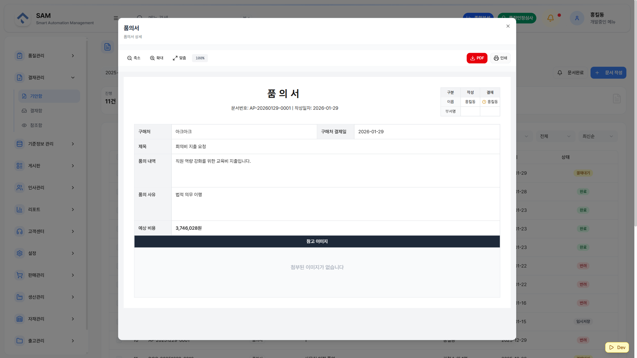
Task: Open the 최신순 sort dropdown
Action: coord(598,136)
